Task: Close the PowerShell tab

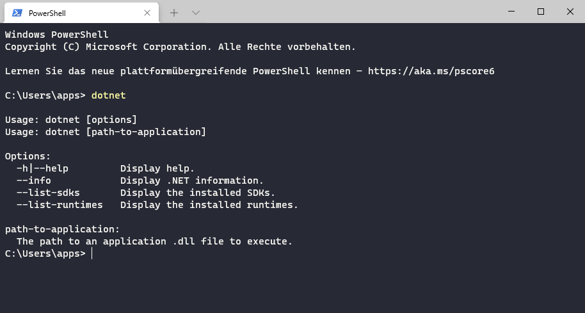Action: (147, 13)
